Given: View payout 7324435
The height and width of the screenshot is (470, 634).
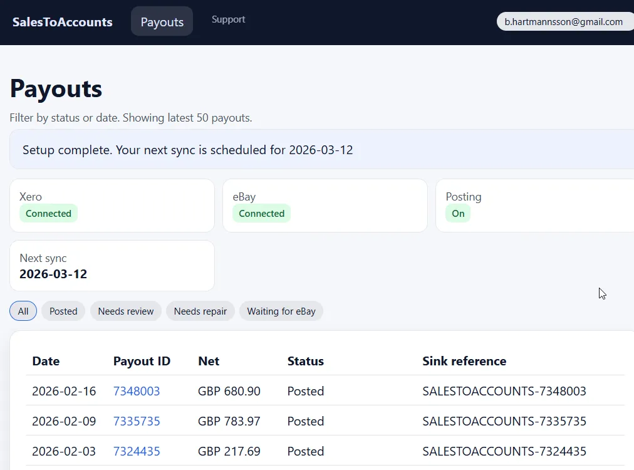Looking at the screenshot, I should 137,451.
